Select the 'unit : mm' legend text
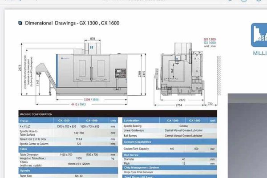 point(210,46)
